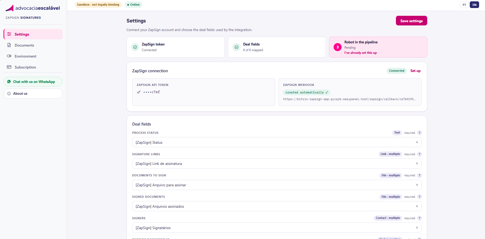Open help for Signature Links field
Image resolution: width=485 pixels, height=239 pixels.
pos(419,154)
